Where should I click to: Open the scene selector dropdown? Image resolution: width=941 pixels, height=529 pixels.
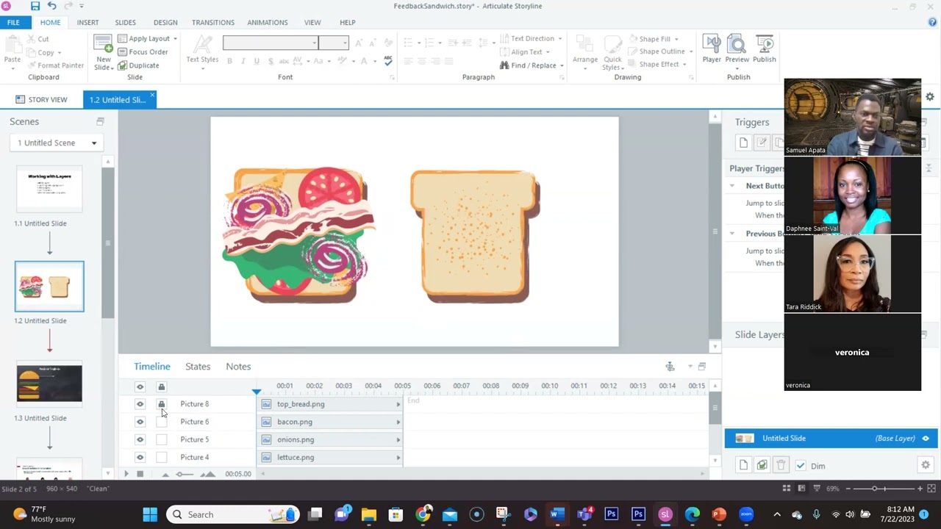(x=57, y=143)
